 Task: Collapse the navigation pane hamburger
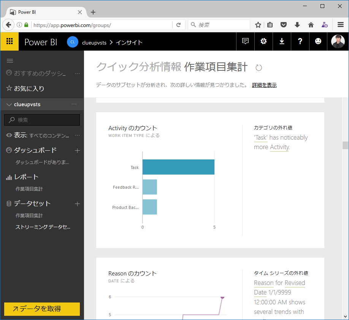pos(10,61)
